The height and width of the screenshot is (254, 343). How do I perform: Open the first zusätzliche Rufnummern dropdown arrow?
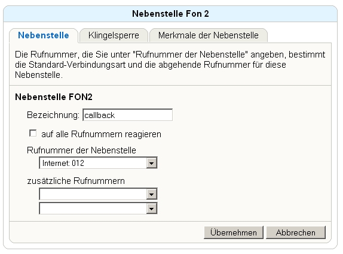pos(151,194)
